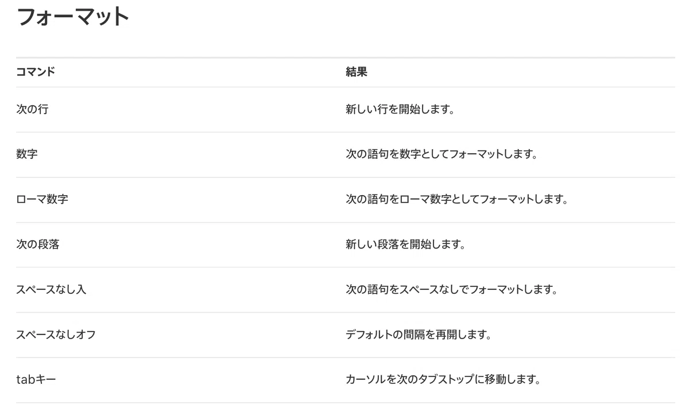Click the ローマ数字としてフォーマット description
Viewport: 689px width, 416px height.
456,200
